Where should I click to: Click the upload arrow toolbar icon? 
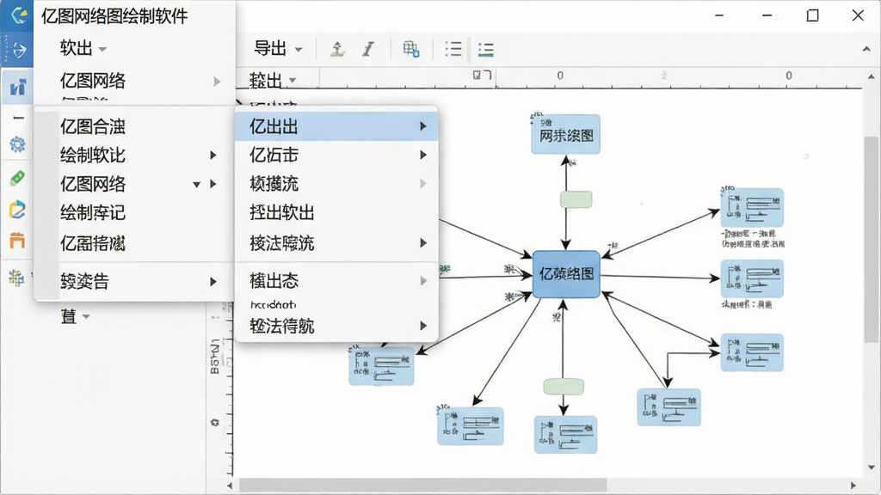[337, 49]
